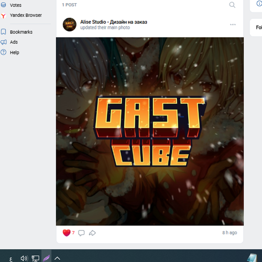
Task: Open the Bookmarks sidebar icon
Action: click(3, 32)
